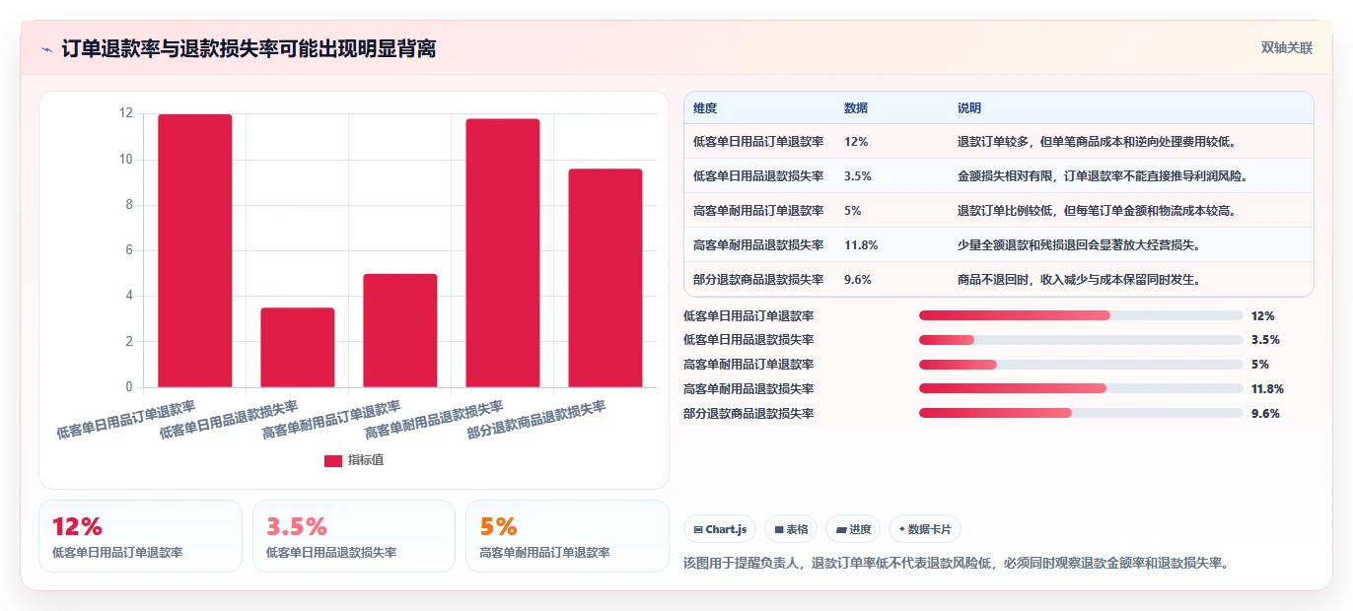
Task: Click the 11.8% progress bar
Action: click(1081, 389)
